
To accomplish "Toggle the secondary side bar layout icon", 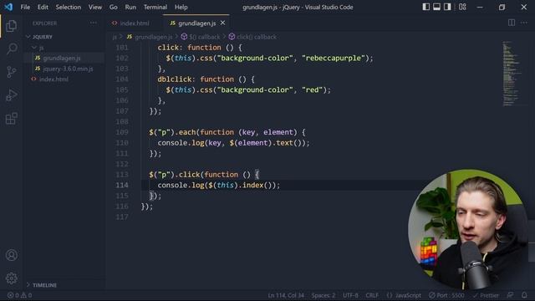I will tap(447, 7).
